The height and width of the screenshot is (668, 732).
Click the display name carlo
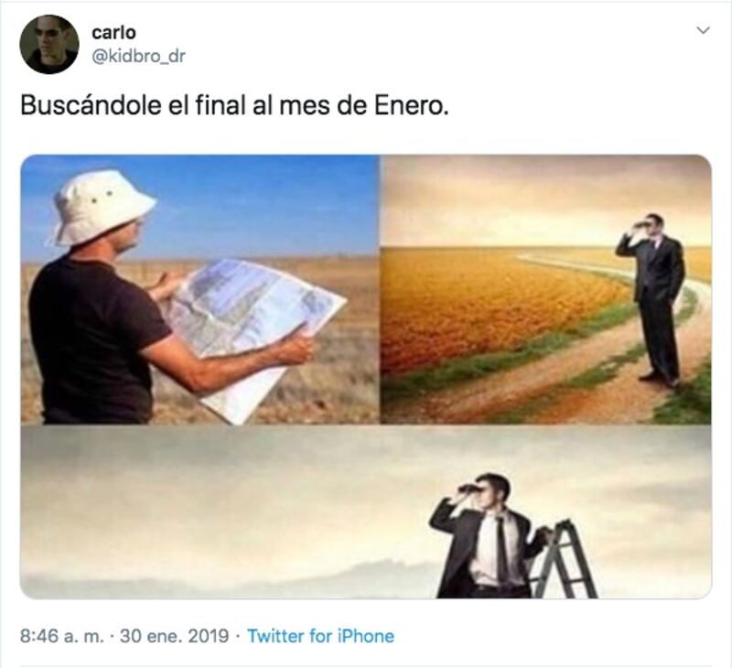(x=113, y=33)
